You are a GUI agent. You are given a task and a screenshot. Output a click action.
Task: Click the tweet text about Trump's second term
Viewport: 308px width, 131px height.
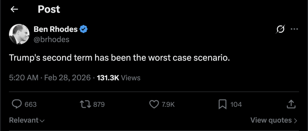pyautogui.click(x=119, y=58)
